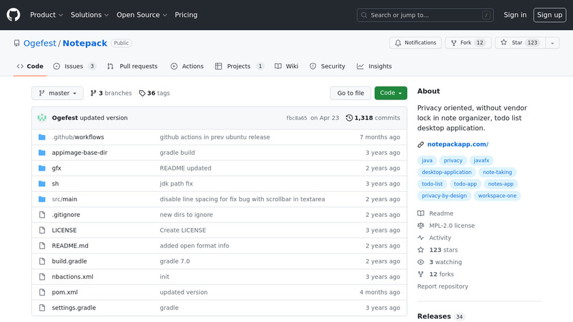
Task: Open the Actions tab
Action: (187, 66)
